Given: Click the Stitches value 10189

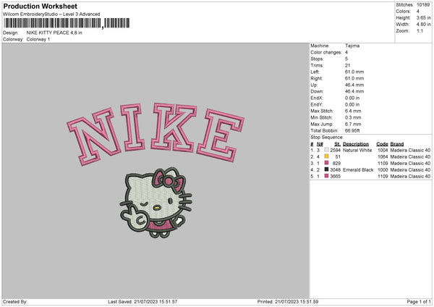Looking at the screenshot, I should 423,5.
